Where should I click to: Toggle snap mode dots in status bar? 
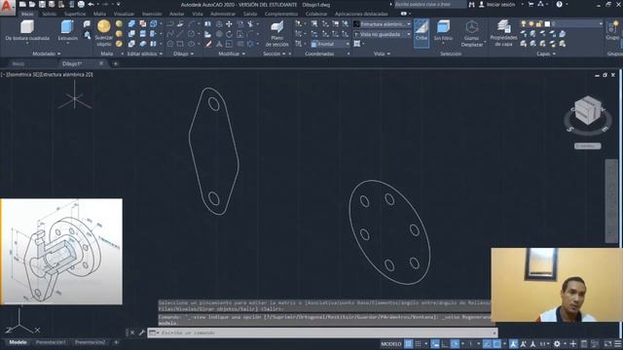pos(418,343)
